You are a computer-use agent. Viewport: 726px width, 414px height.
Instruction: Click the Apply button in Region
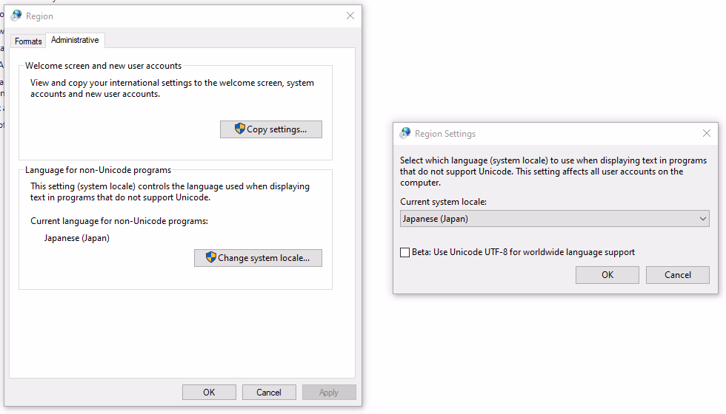(x=329, y=393)
